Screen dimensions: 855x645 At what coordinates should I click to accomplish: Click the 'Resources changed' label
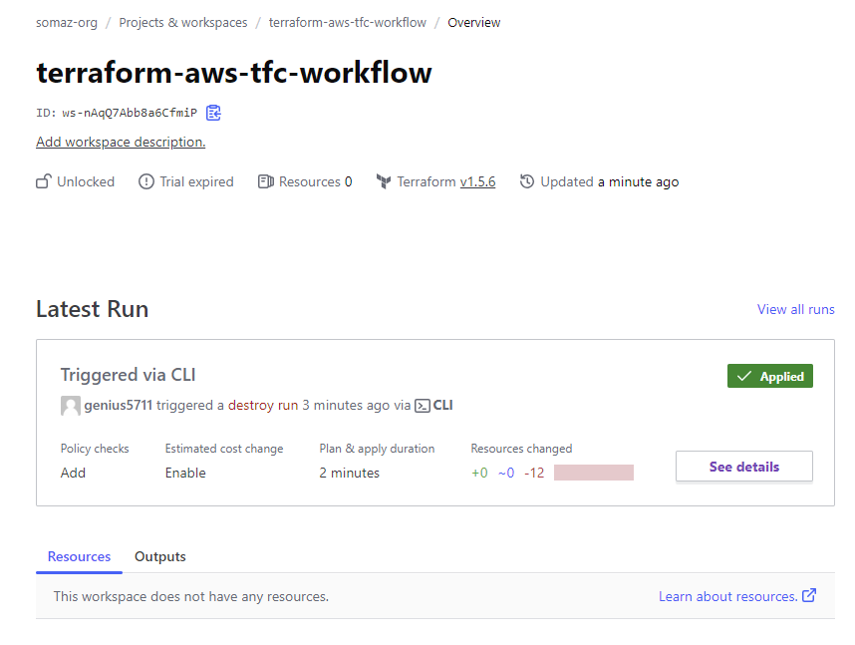522,449
